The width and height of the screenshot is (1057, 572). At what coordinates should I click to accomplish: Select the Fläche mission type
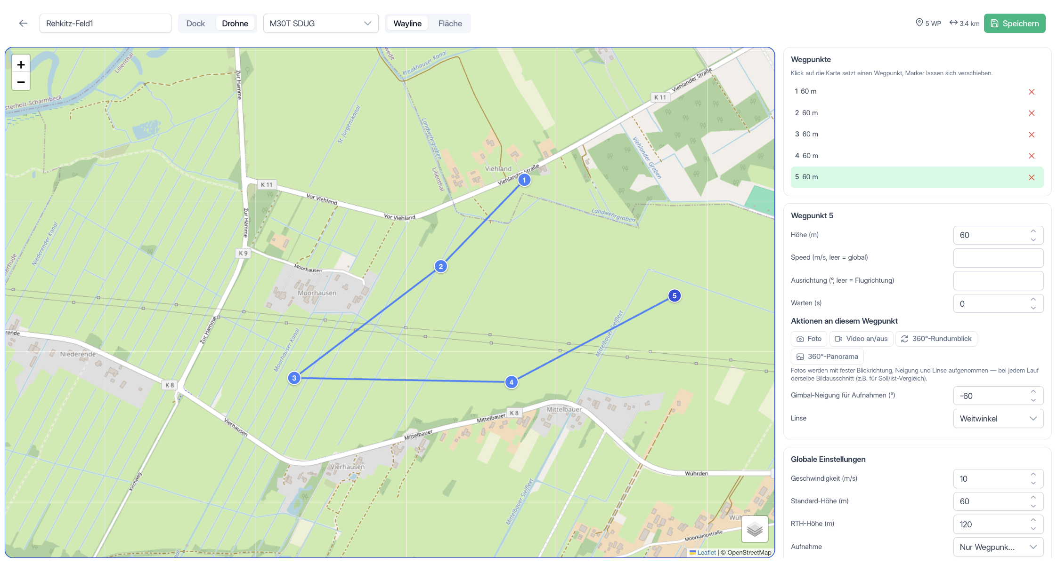[x=450, y=24]
